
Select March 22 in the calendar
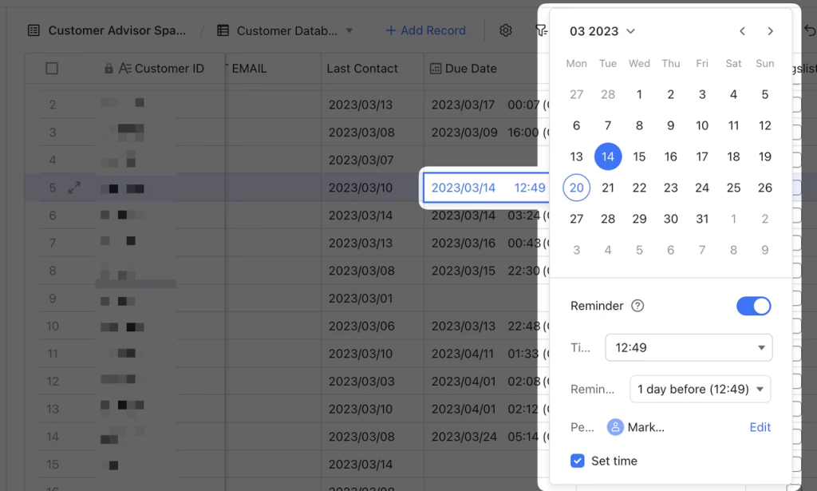639,188
